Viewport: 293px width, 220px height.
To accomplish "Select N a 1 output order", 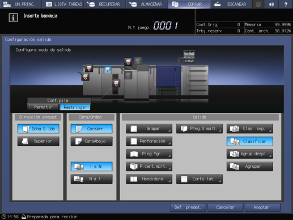I will point(92,179).
